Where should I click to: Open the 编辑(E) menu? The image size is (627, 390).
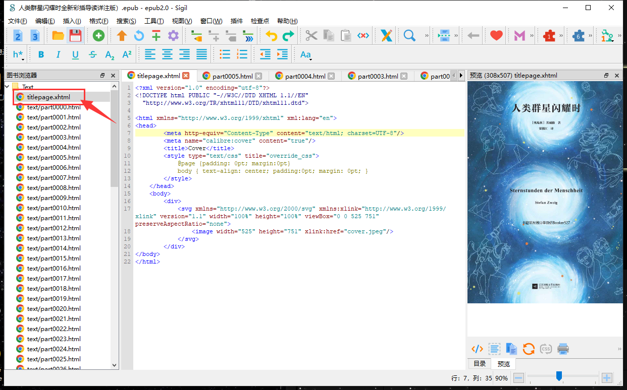(45, 21)
